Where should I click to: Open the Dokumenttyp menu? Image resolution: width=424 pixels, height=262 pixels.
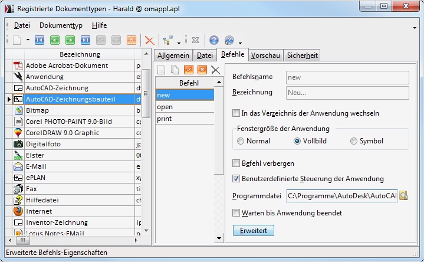tap(61, 25)
